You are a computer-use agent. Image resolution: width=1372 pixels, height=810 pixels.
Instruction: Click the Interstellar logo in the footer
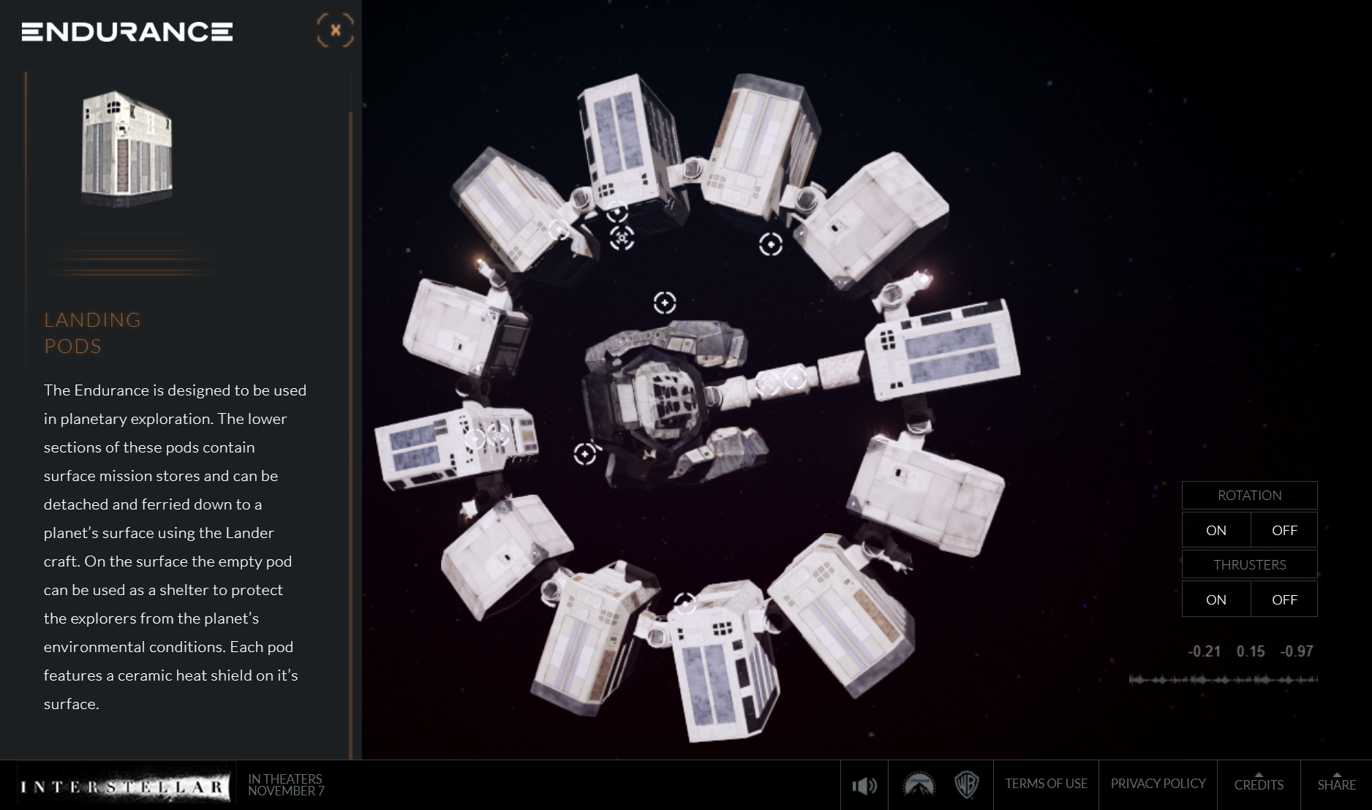[x=123, y=787]
